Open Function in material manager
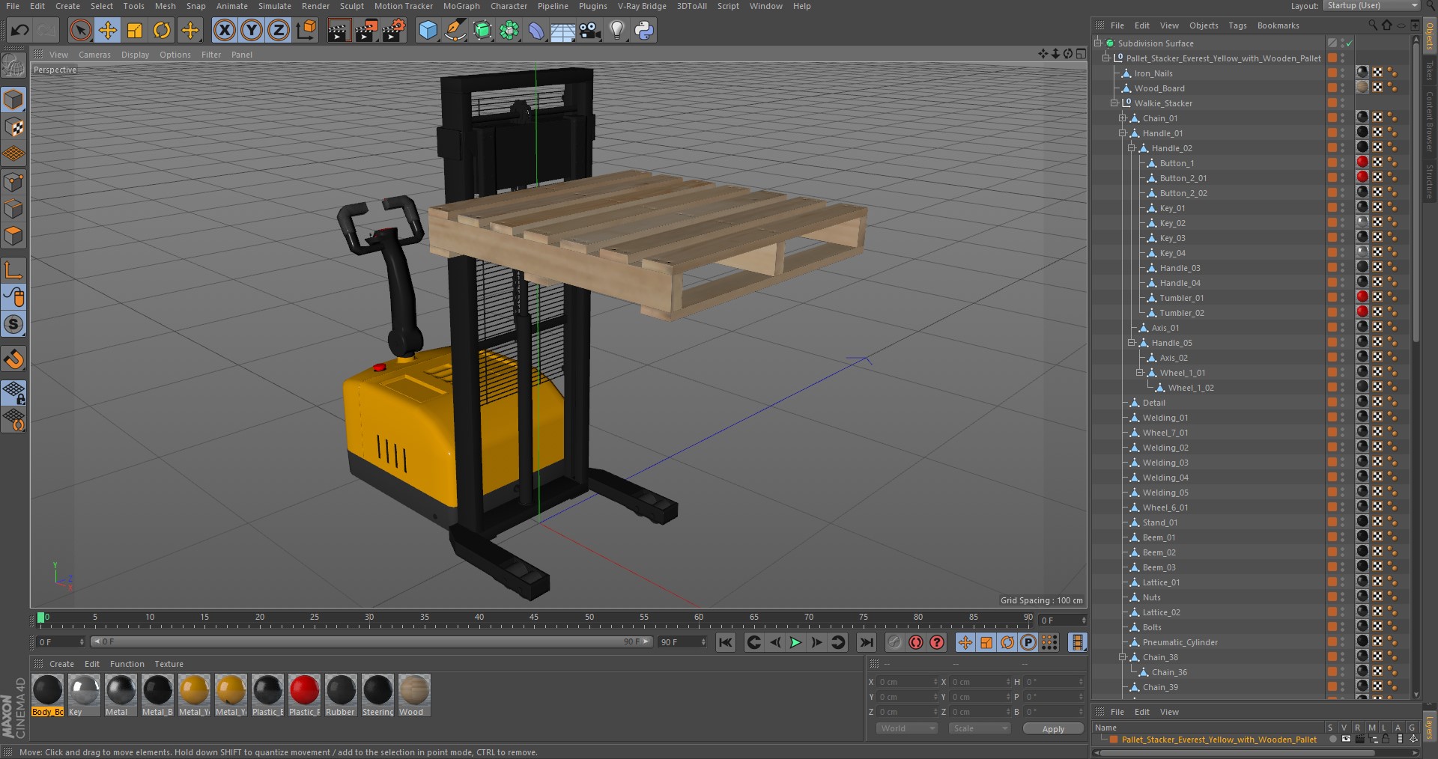This screenshot has height=759, width=1438. point(127,664)
